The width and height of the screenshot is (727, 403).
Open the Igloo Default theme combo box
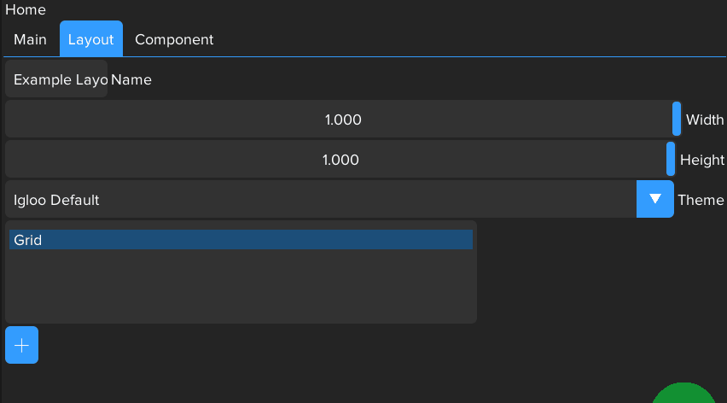point(320,200)
